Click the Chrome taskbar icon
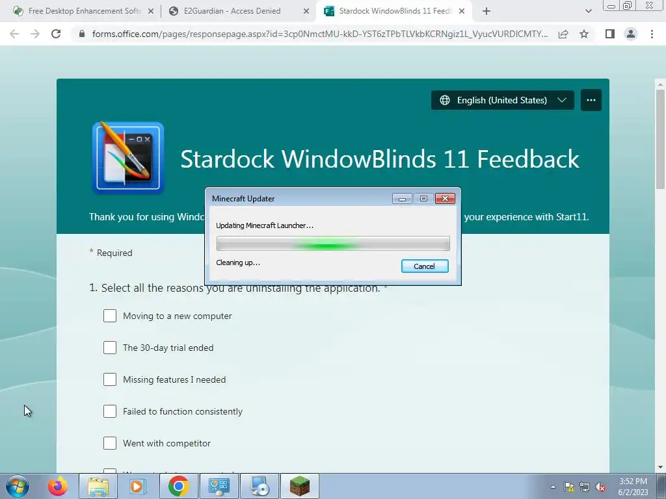666x499 pixels. point(178,486)
